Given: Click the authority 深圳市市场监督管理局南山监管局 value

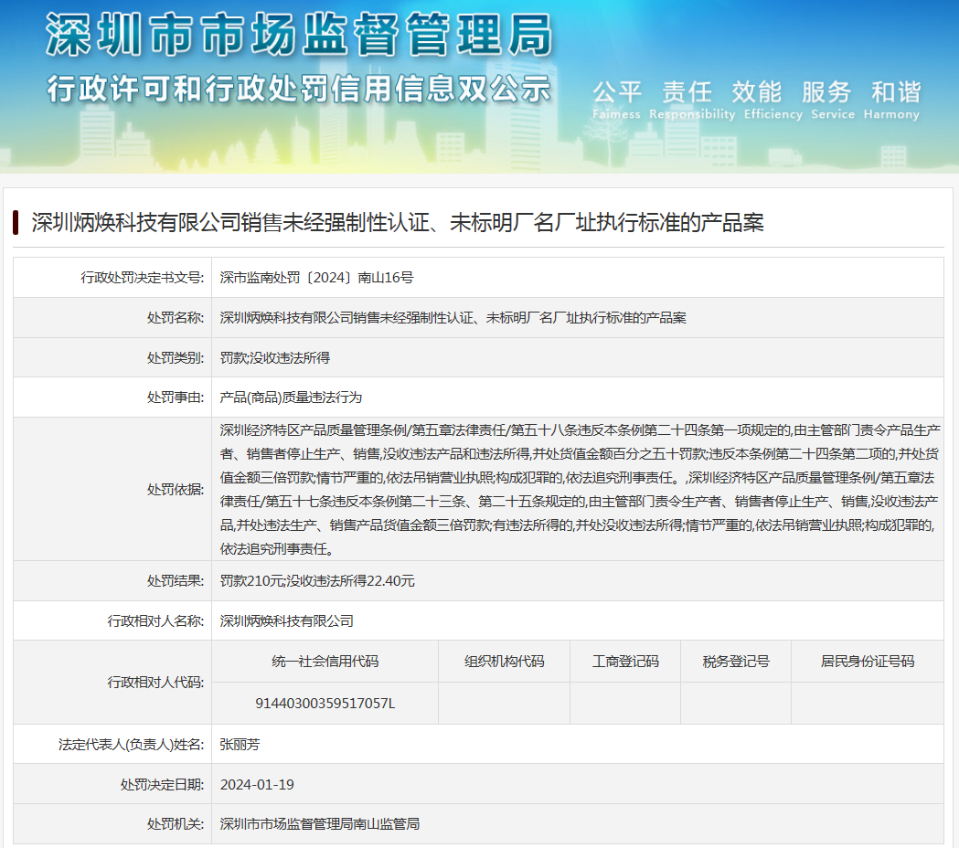Looking at the screenshot, I should tap(319, 823).
